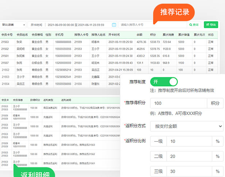
Task: Click the calendar icon in date range field
Action: (114, 25)
